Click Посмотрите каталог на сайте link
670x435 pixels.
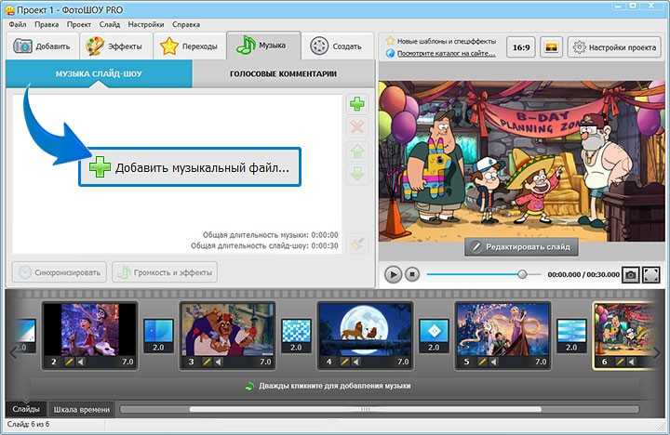[x=447, y=54]
